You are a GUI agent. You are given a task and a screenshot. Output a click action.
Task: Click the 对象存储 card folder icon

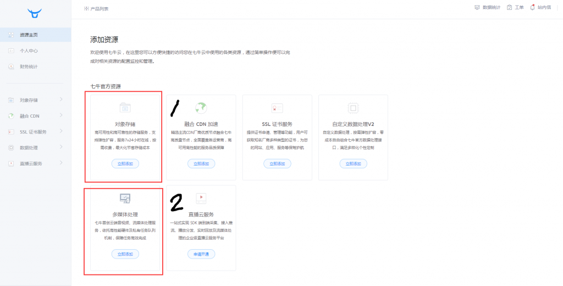[x=125, y=107]
